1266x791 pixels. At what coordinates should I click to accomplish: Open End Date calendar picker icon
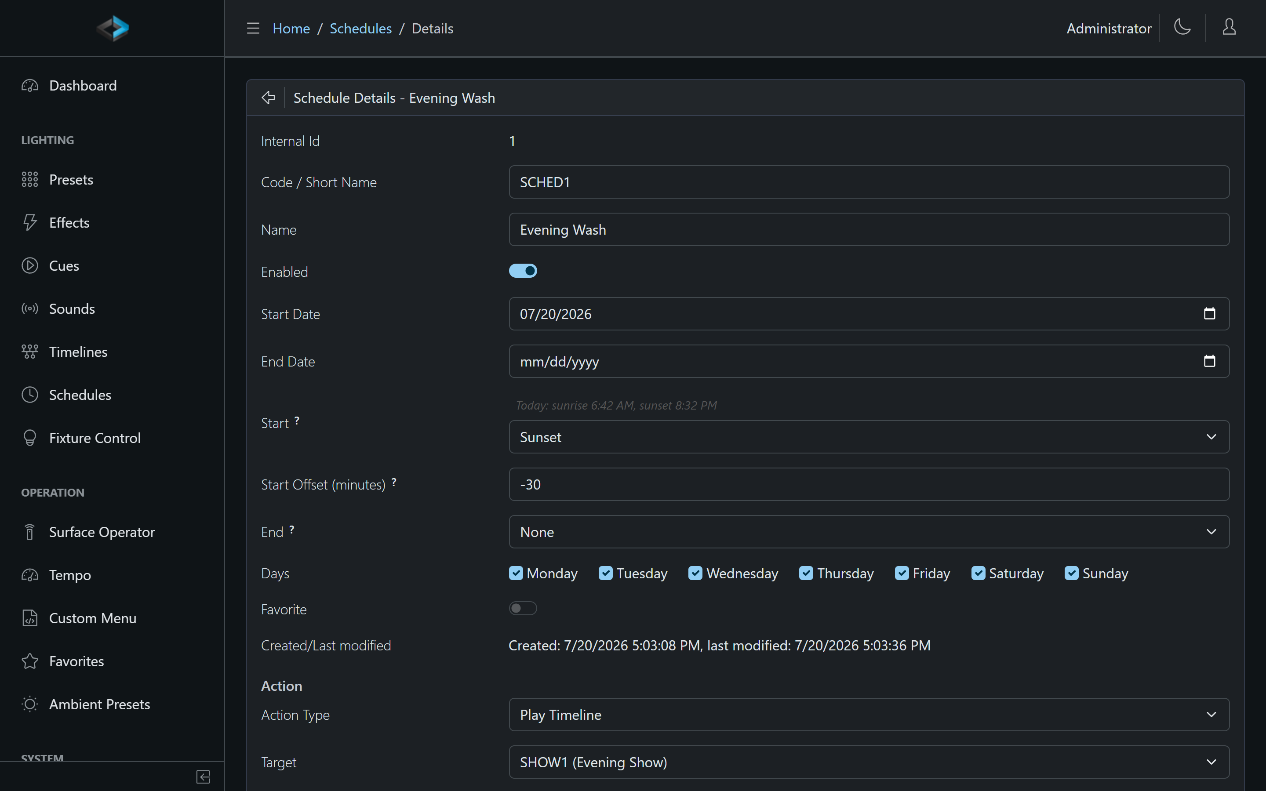(x=1209, y=361)
